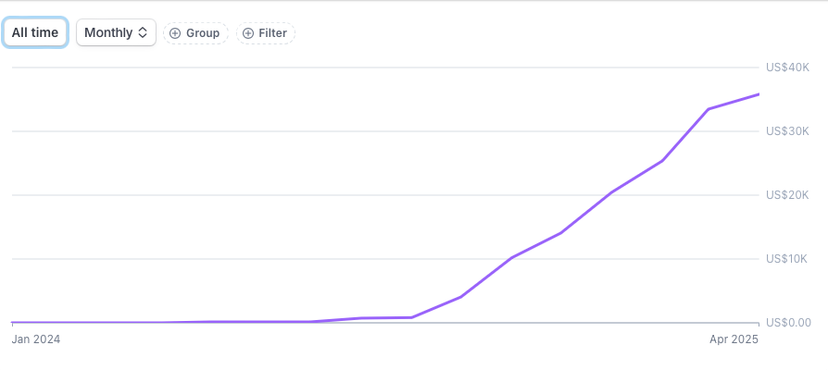Click the purple line's starting point at Jan 2024
The height and width of the screenshot is (370, 828).
coord(13,322)
